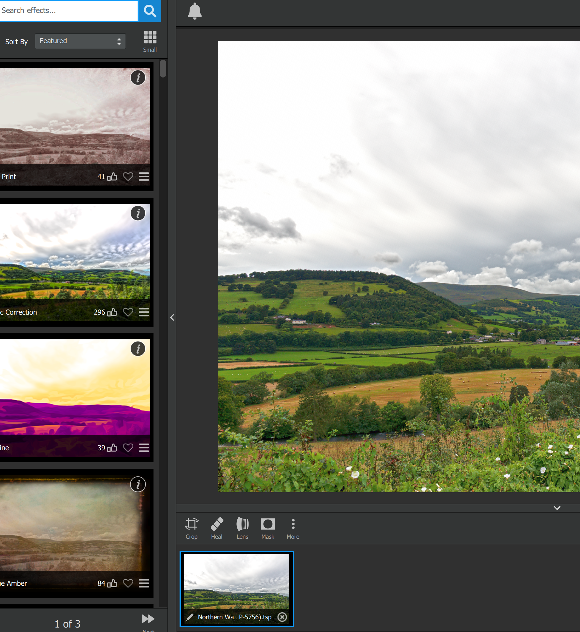Open the More tools menu
The image size is (580, 632).
click(x=293, y=528)
